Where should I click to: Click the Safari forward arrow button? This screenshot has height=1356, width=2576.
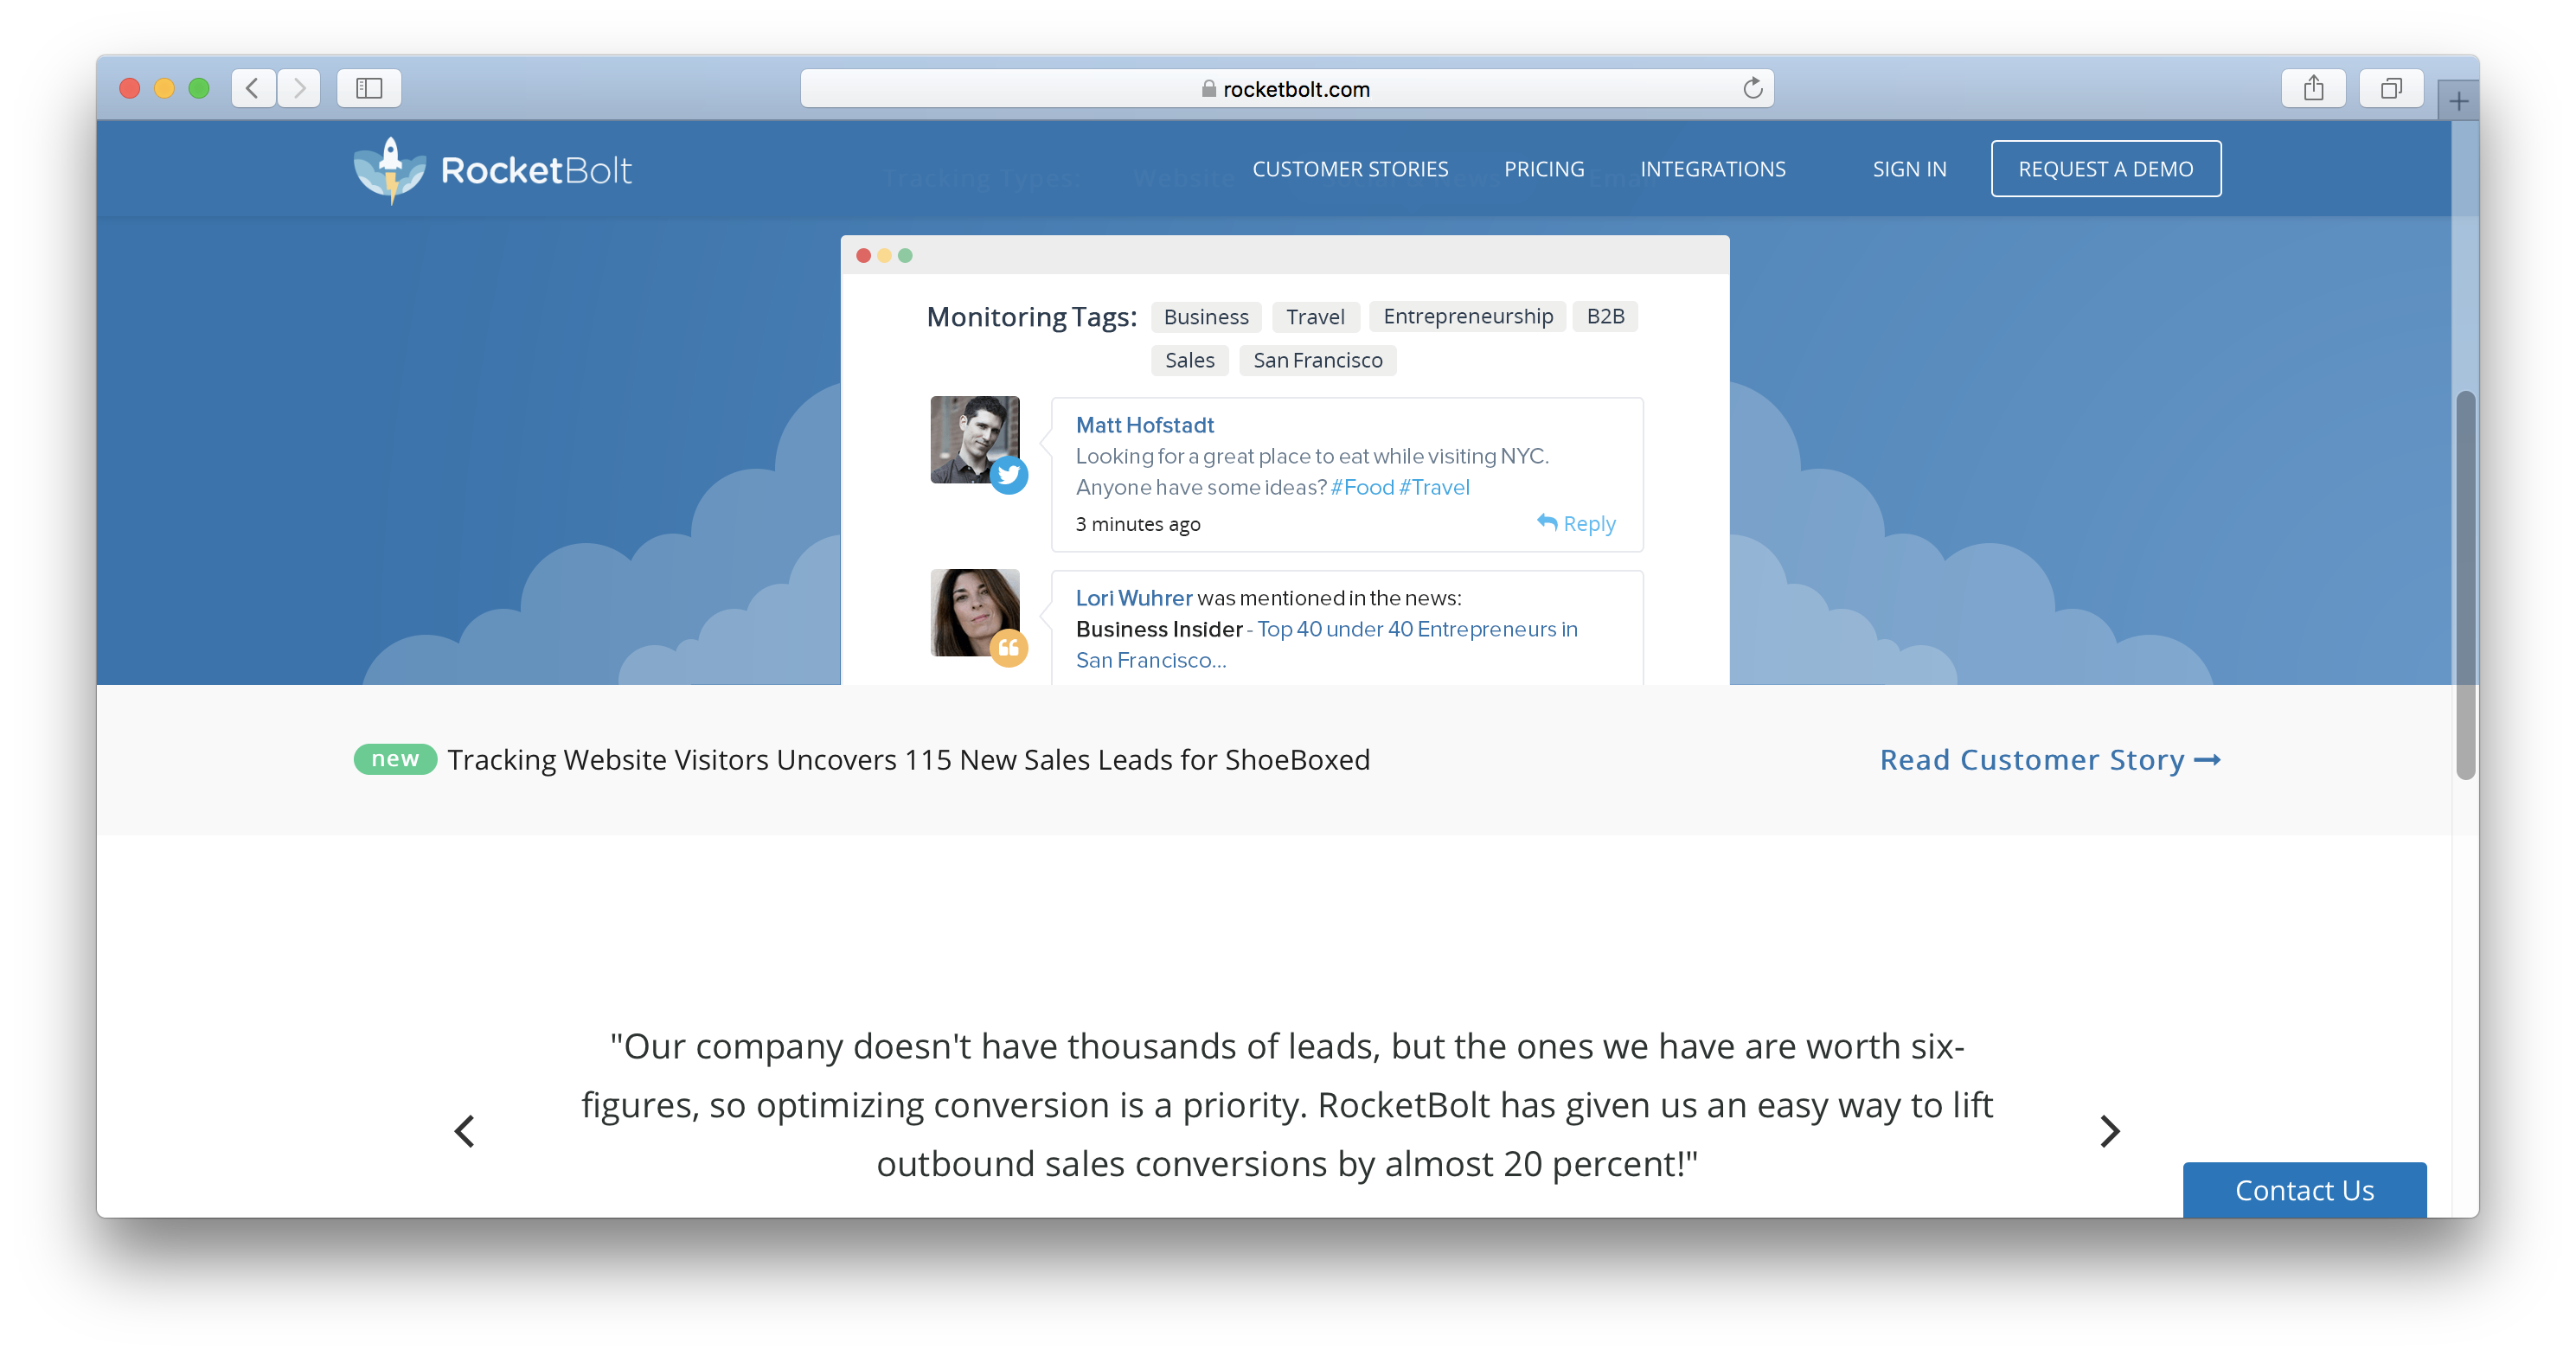pyautogui.click(x=299, y=88)
